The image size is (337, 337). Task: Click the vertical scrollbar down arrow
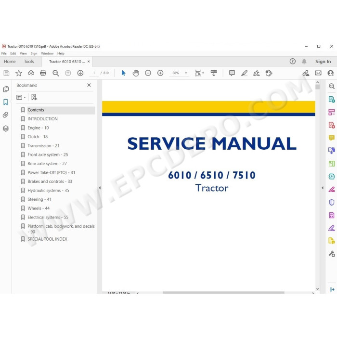[317, 289]
